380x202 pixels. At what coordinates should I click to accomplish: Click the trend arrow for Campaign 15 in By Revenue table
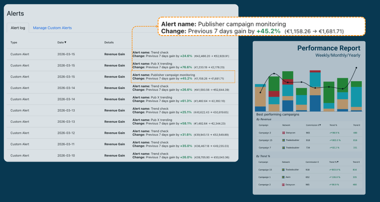(x=330, y=140)
